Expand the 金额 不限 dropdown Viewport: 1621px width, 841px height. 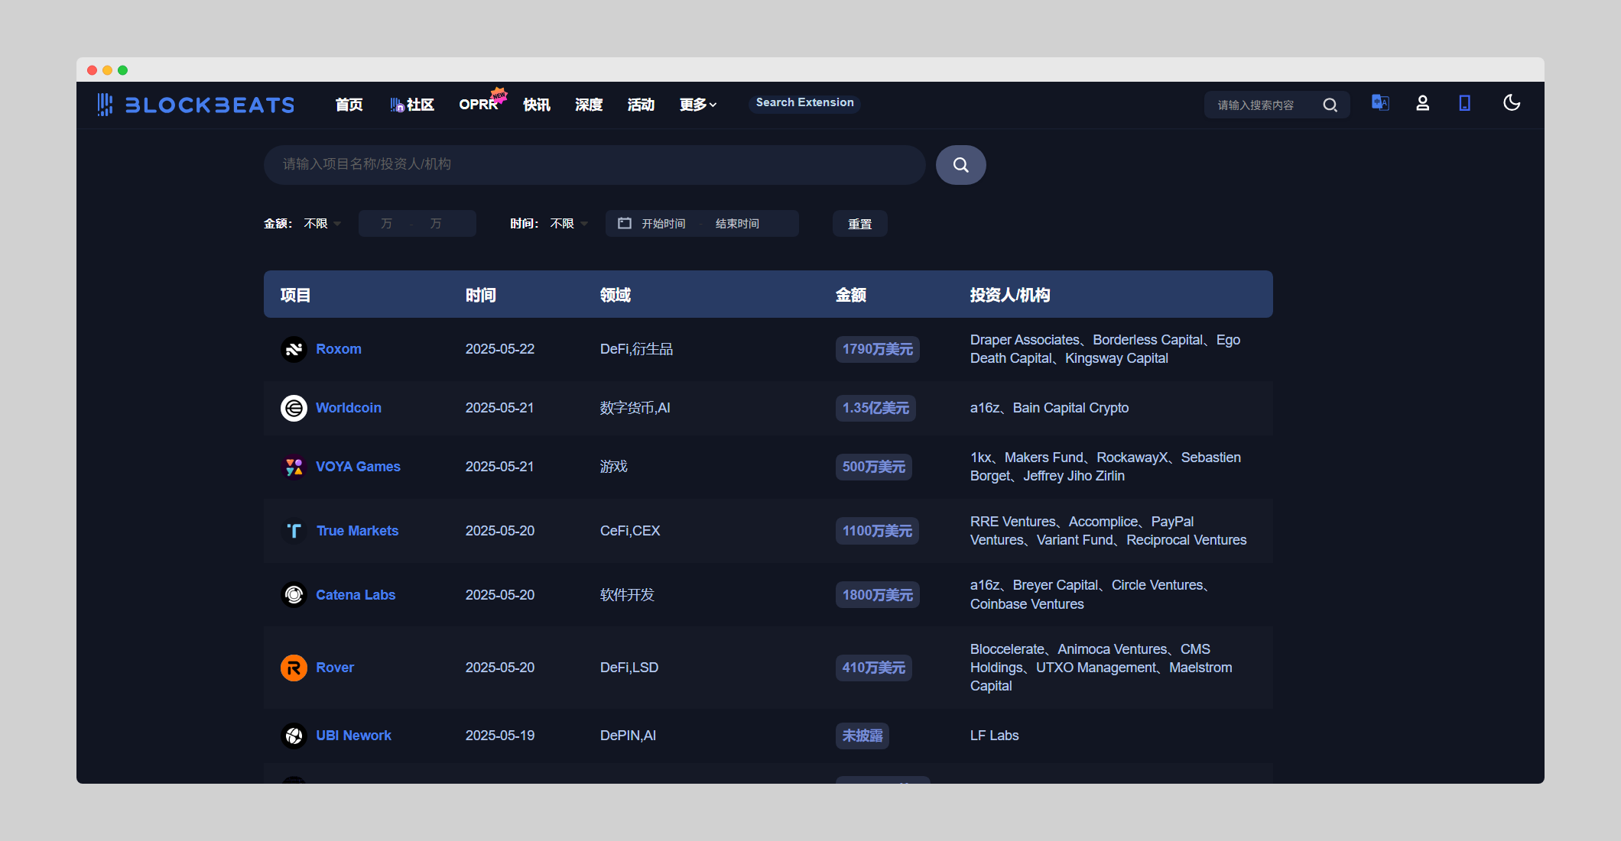click(322, 224)
